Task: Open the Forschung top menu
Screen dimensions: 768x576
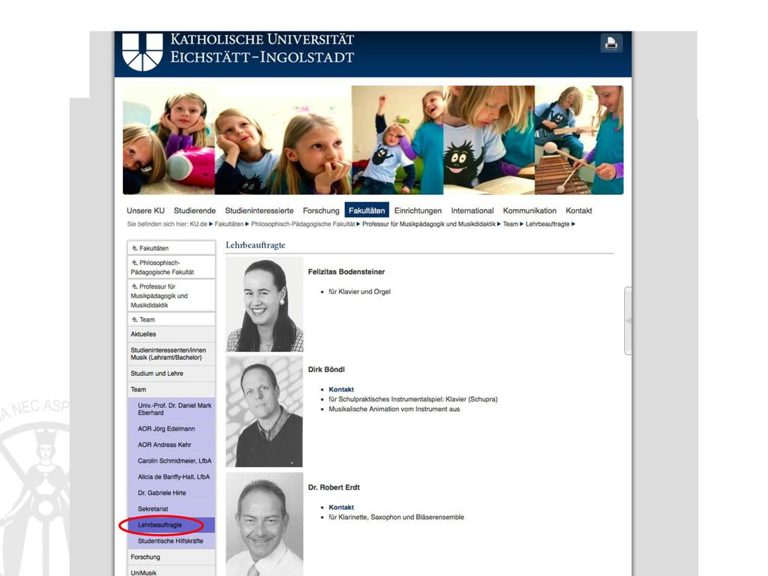Action: (321, 211)
